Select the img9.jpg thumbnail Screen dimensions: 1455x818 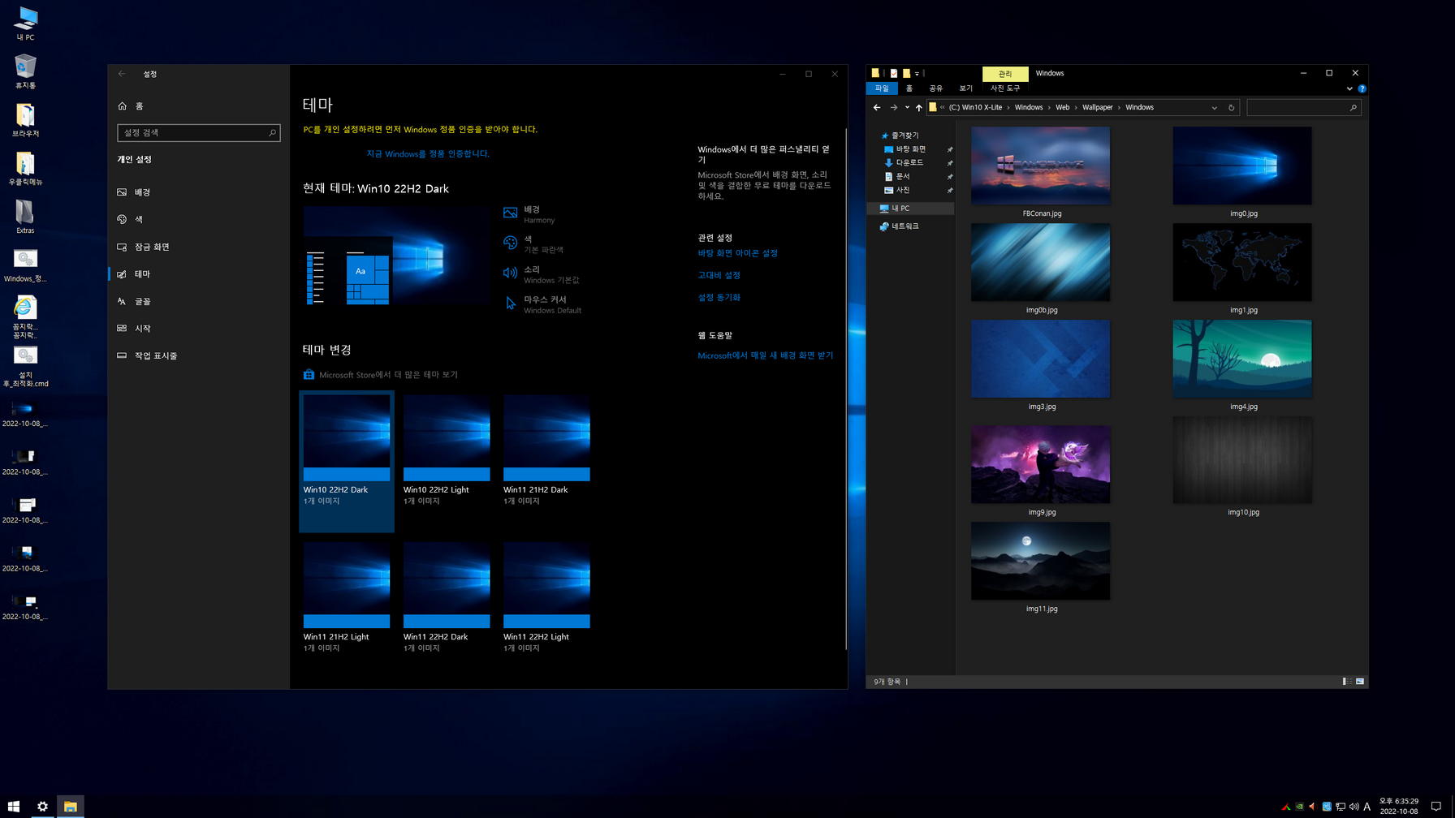tap(1041, 464)
